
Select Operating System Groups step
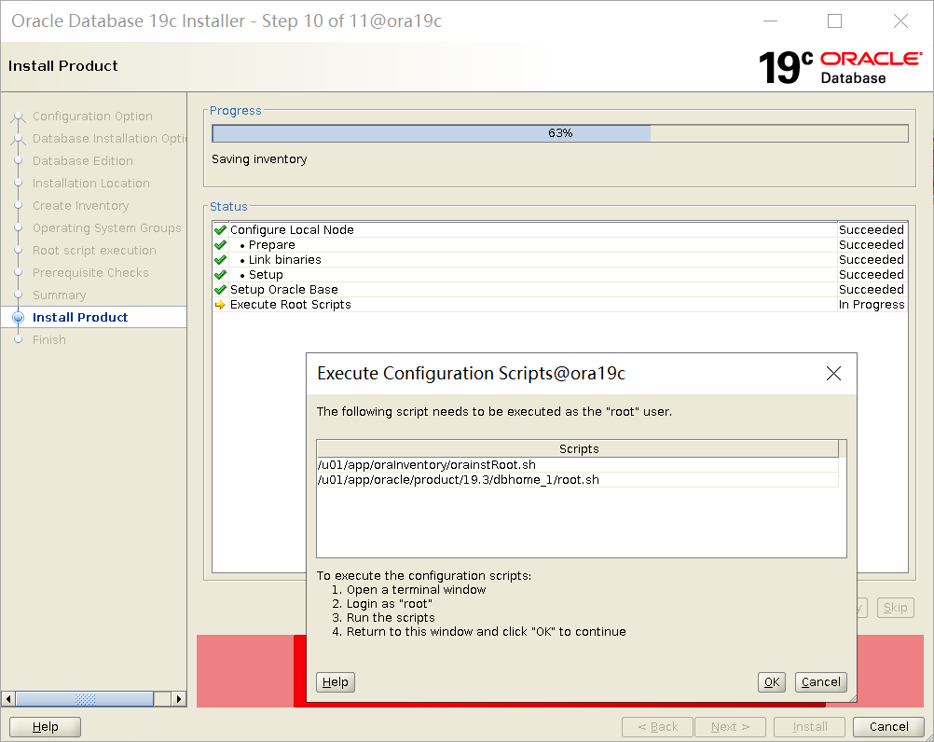tap(106, 228)
